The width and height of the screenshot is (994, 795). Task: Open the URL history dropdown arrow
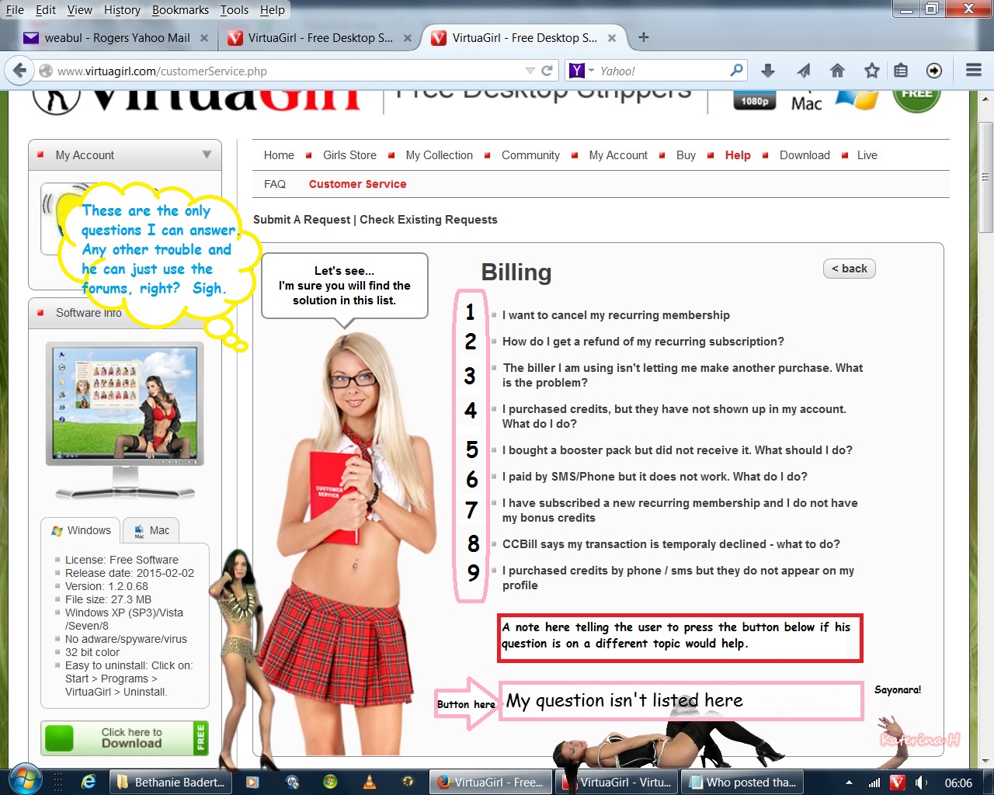click(530, 71)
